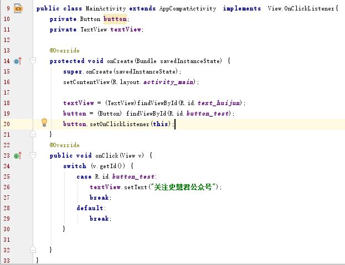Click line number 31 in the gutter
Image resolution: width=345 pixels, height=265 pixels.
7,240
